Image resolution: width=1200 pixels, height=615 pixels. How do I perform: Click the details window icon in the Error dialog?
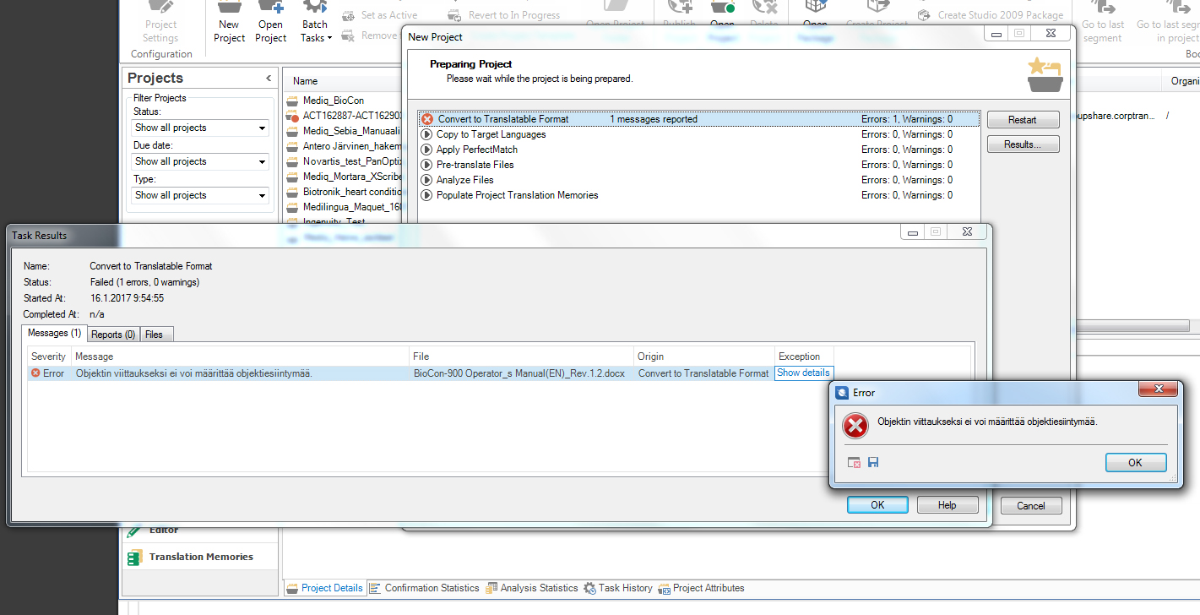click(x=855, y=462)
